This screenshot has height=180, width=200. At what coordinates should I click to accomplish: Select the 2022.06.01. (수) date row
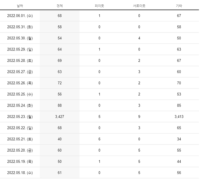click(x=99, y=16)
